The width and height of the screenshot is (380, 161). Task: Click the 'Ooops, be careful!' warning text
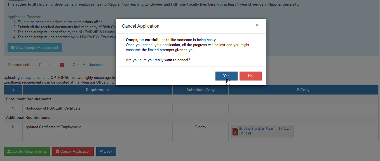[142, 40]
